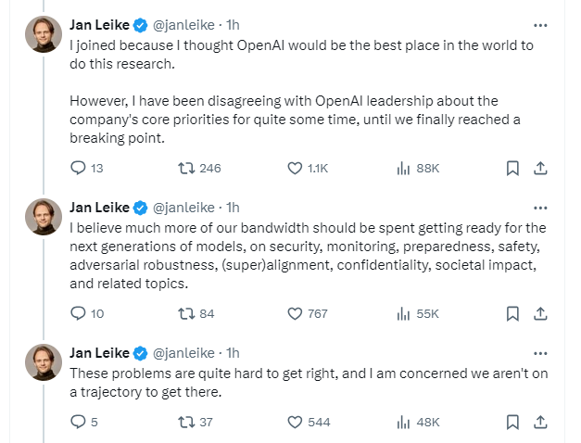Viewport: 581px width, 443px height.
Task: Bookmark the 'more of our bandwidth' tweet
Action: pos(512,313)
